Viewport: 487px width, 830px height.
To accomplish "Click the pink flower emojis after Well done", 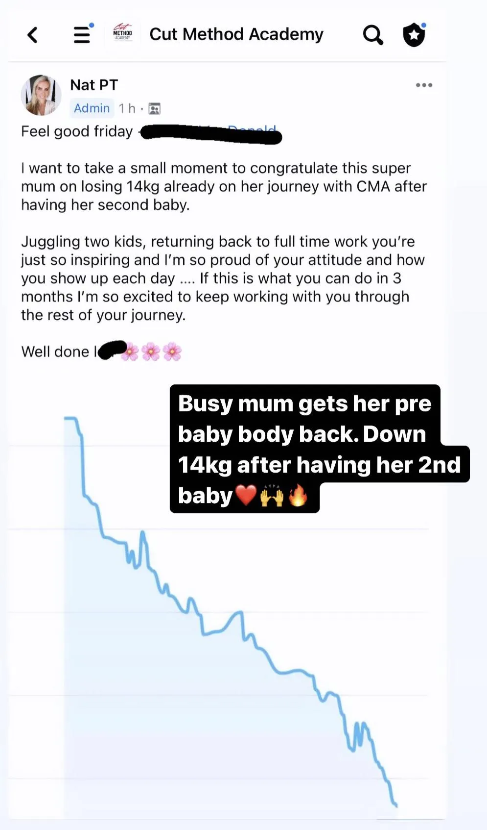I will pyautogui.click(x=151, y=352).
